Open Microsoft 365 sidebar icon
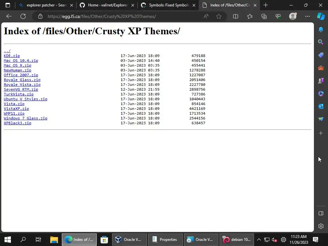328x246 pixels. pos(321,93)
